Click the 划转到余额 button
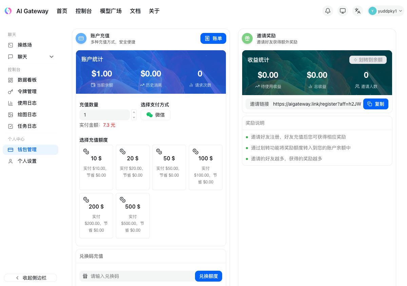The image size is (407, 286). tap(368, 60)
